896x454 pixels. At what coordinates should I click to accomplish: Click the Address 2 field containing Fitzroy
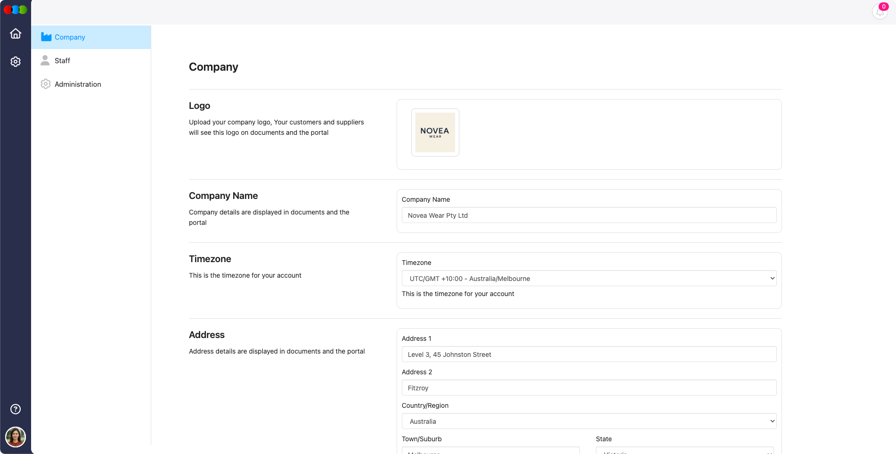[588, 388]
